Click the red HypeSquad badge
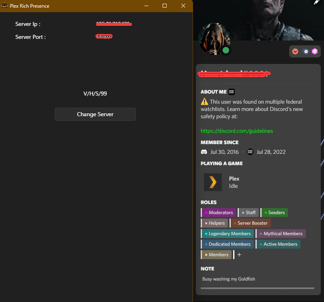 tap(295, 51)
